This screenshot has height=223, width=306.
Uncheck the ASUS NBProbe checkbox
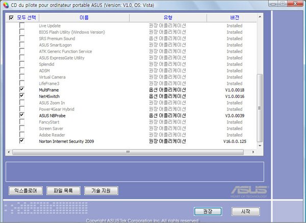[22, 115]
